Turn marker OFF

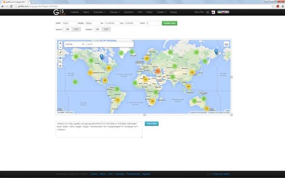pyautogui.click(x=106, y=29)
